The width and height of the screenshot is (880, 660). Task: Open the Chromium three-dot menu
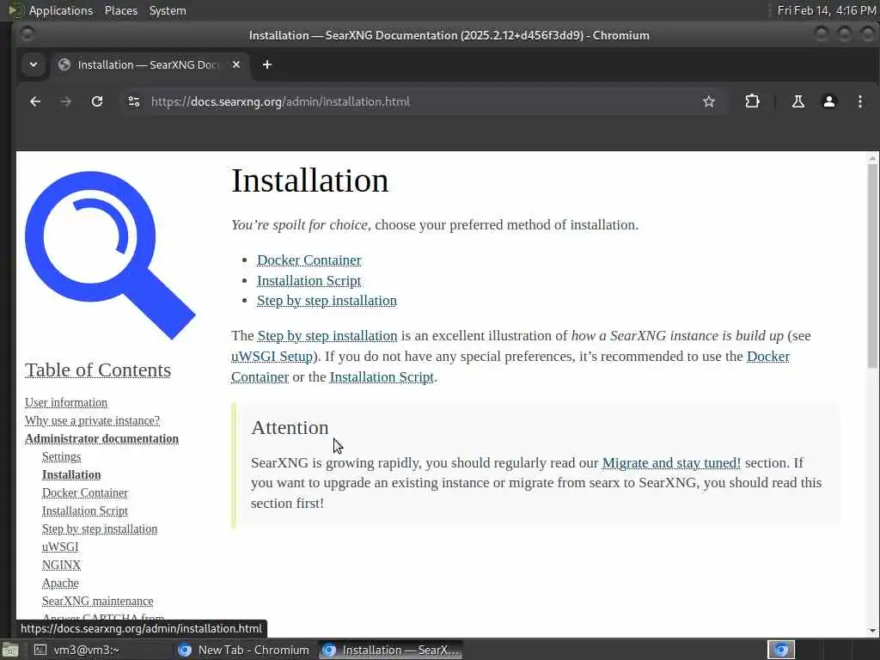(x=859, y=101)
